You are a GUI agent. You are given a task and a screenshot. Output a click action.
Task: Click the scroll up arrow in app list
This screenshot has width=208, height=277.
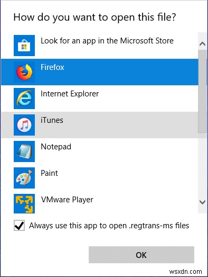tap(202, 43)
